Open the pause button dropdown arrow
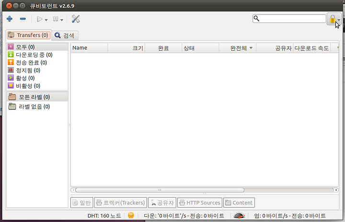The height and width of the screenshot is (222, 345). tap(62, 20)
